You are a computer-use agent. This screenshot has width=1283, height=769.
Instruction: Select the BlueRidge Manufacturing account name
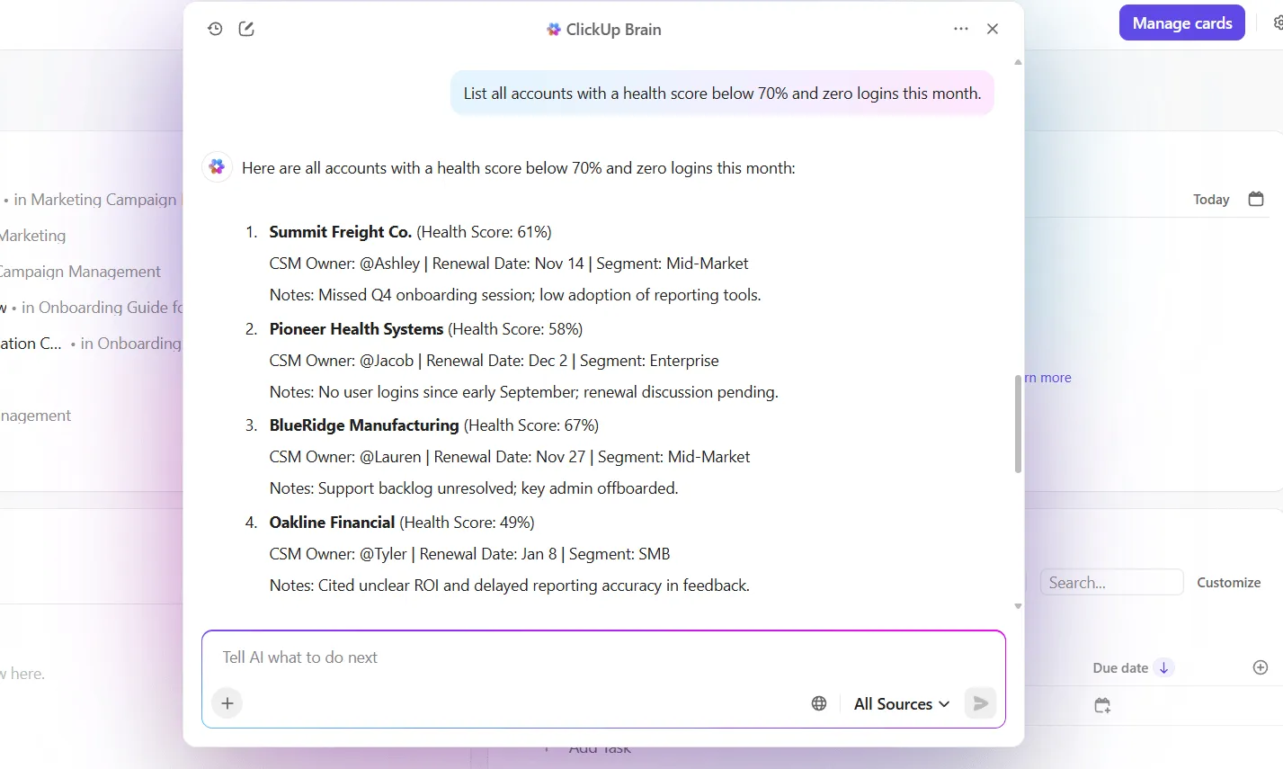coord(364,425)
